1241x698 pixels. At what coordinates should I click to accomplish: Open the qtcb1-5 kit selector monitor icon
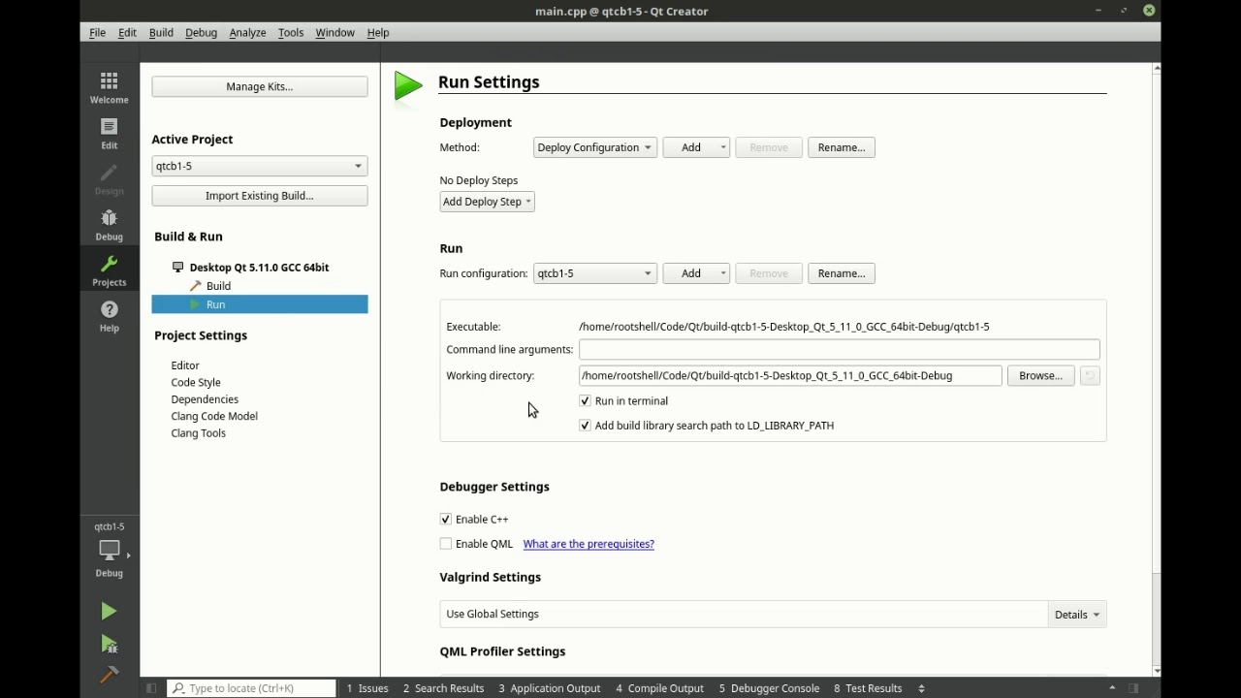110,550
